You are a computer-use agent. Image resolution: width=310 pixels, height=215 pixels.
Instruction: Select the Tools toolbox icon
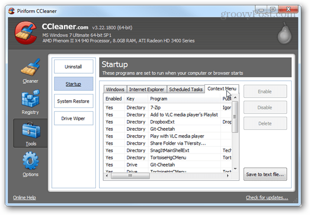[x=31, y=130]
